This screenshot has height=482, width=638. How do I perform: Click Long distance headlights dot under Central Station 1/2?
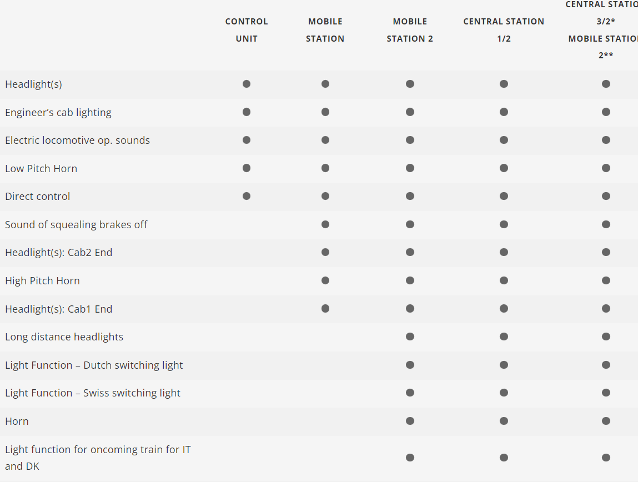(504, 337)
